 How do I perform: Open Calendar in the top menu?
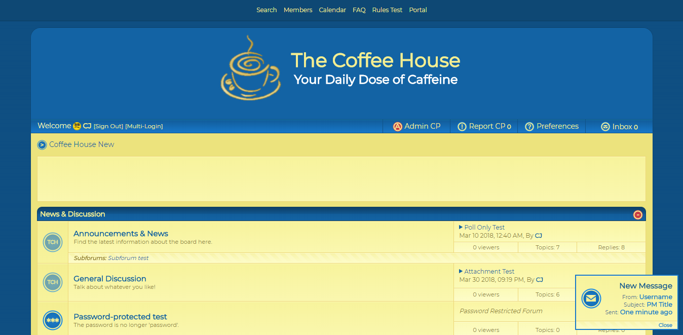click(332, 10)
